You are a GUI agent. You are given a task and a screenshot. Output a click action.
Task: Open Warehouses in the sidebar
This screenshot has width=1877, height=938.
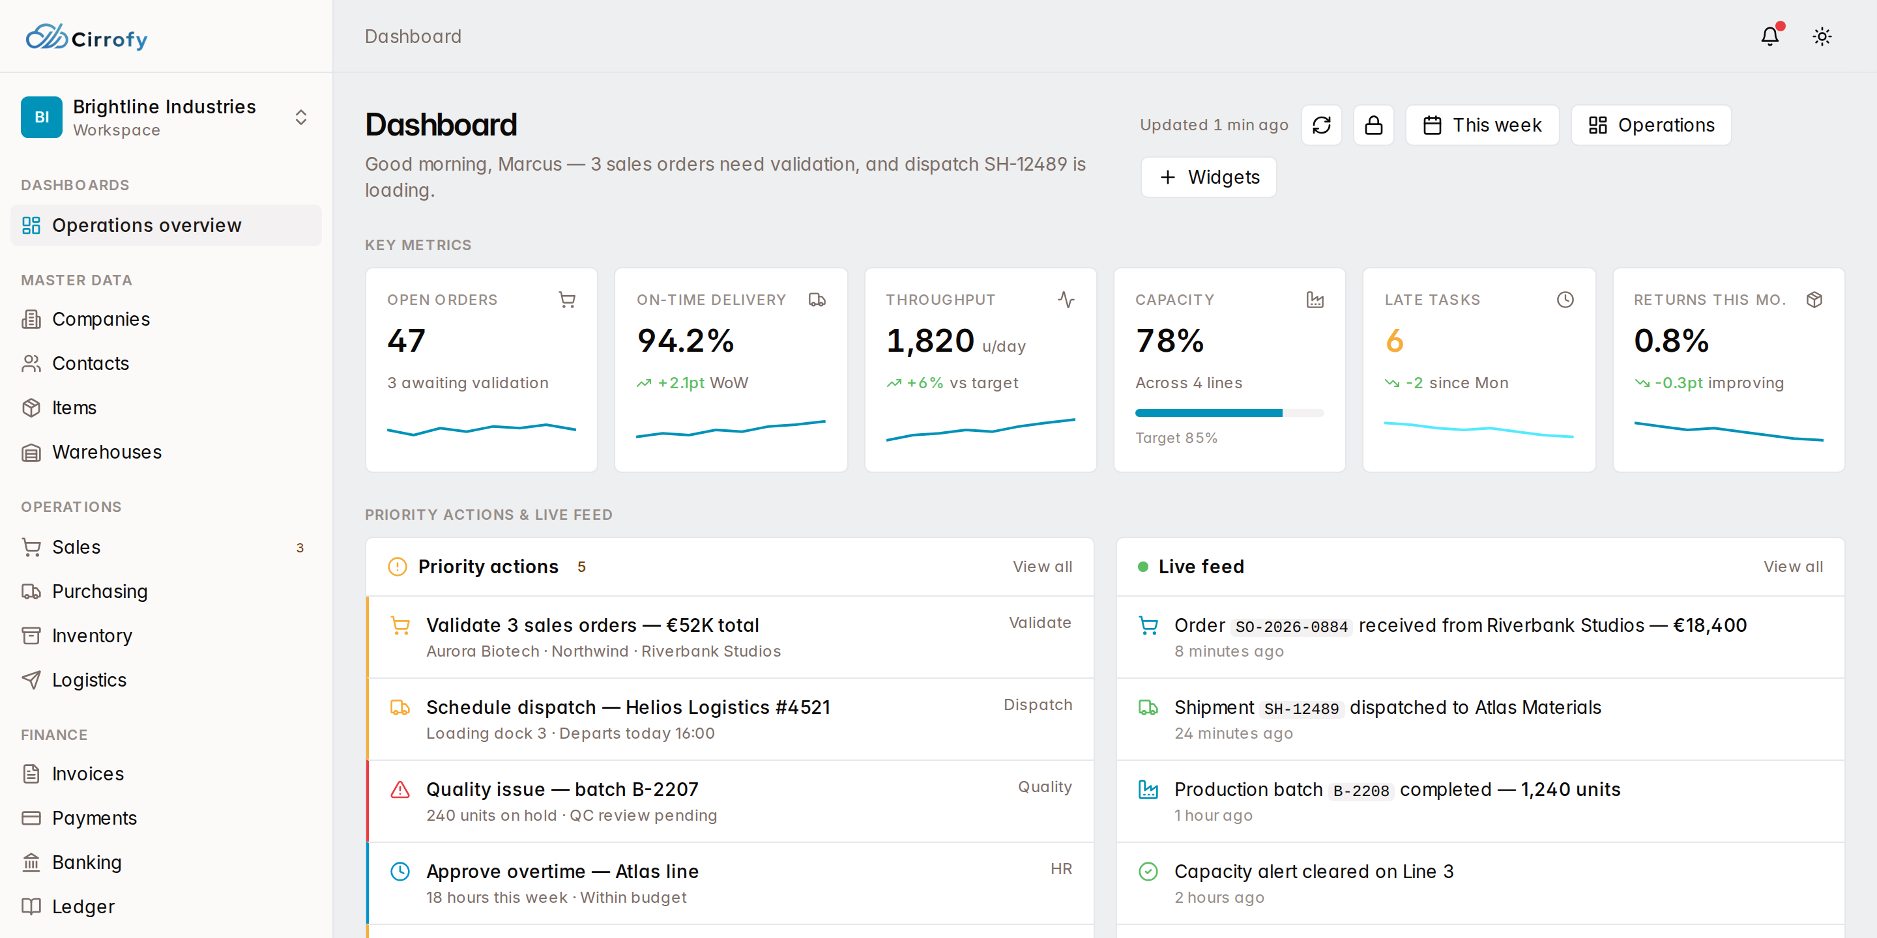tap(166, 451)
